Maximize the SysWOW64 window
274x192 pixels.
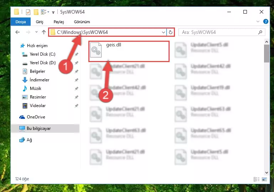click(245, 12)
